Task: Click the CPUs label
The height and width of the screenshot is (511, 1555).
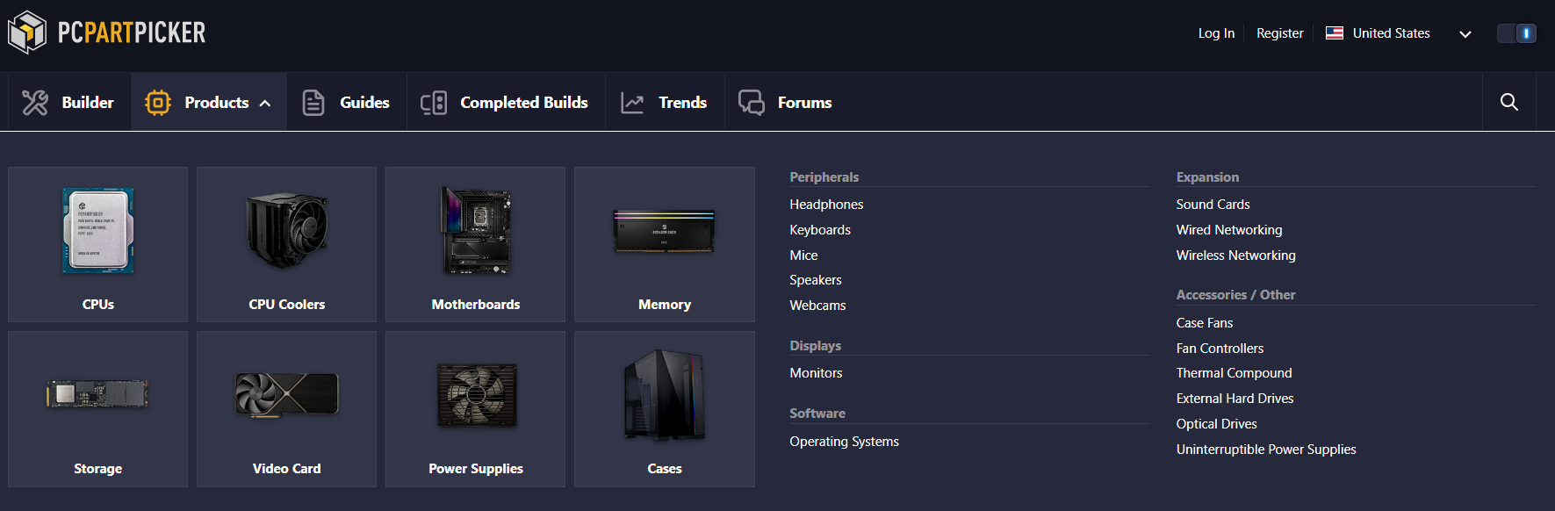Action: (98, 305)
